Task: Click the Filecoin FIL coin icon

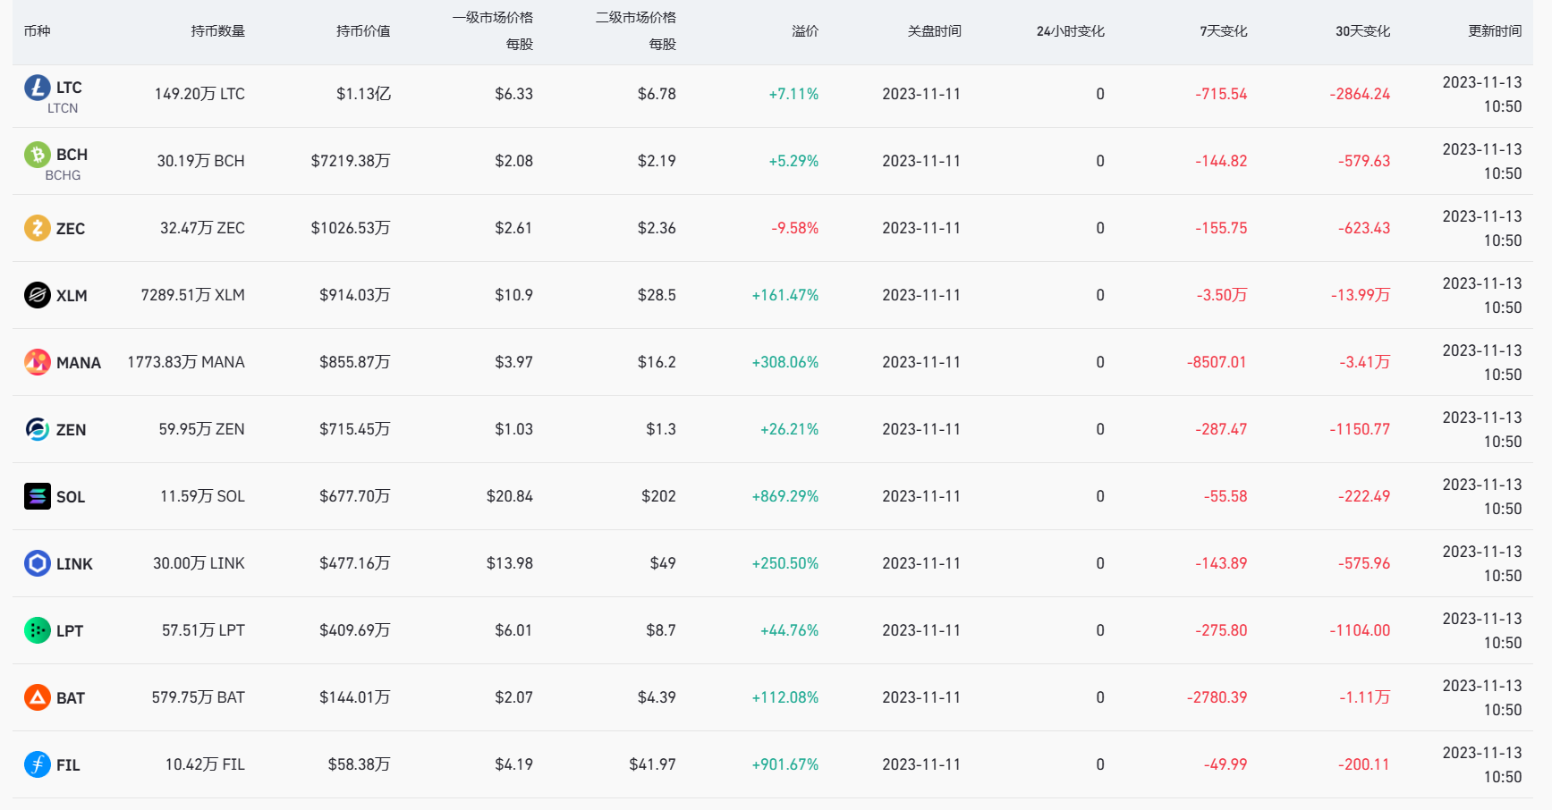Action: click(x=37, y=764)
